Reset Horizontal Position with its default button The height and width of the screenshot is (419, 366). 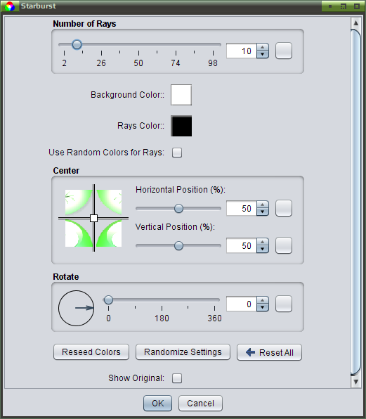coord(284,208)
